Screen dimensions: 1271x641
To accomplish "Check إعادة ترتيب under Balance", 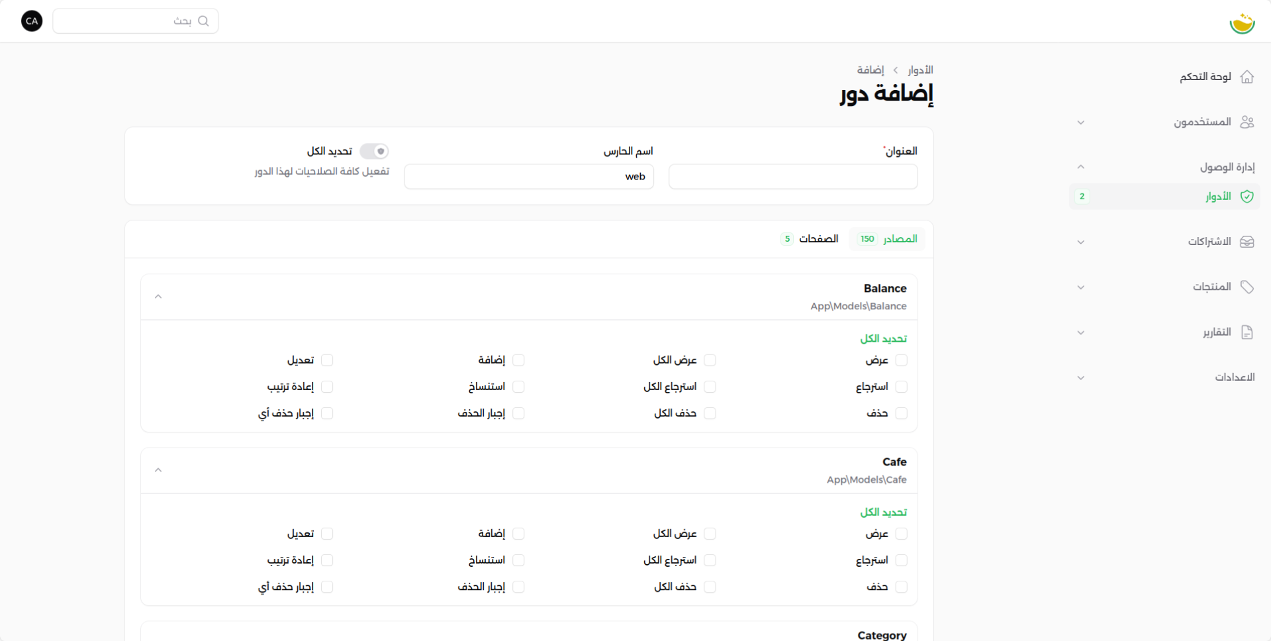I will (x=327, y=387).
